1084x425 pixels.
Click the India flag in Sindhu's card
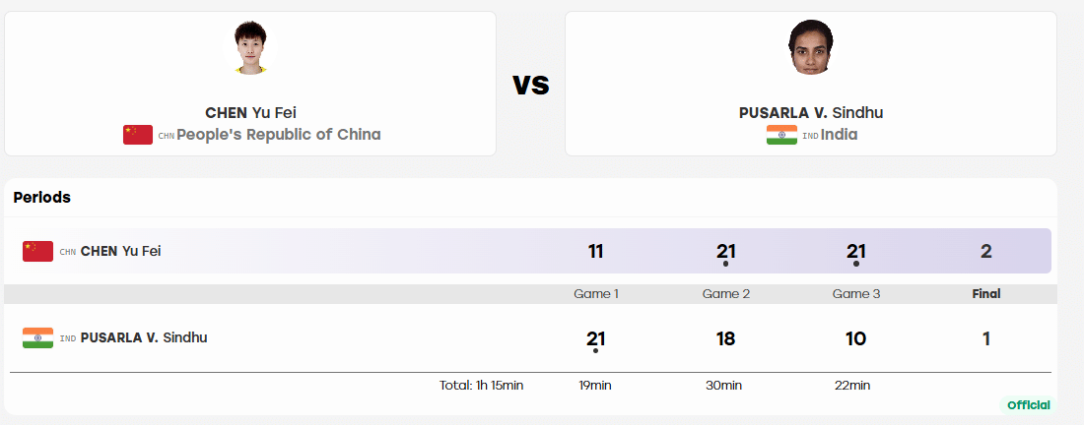[x=781, y=135]
